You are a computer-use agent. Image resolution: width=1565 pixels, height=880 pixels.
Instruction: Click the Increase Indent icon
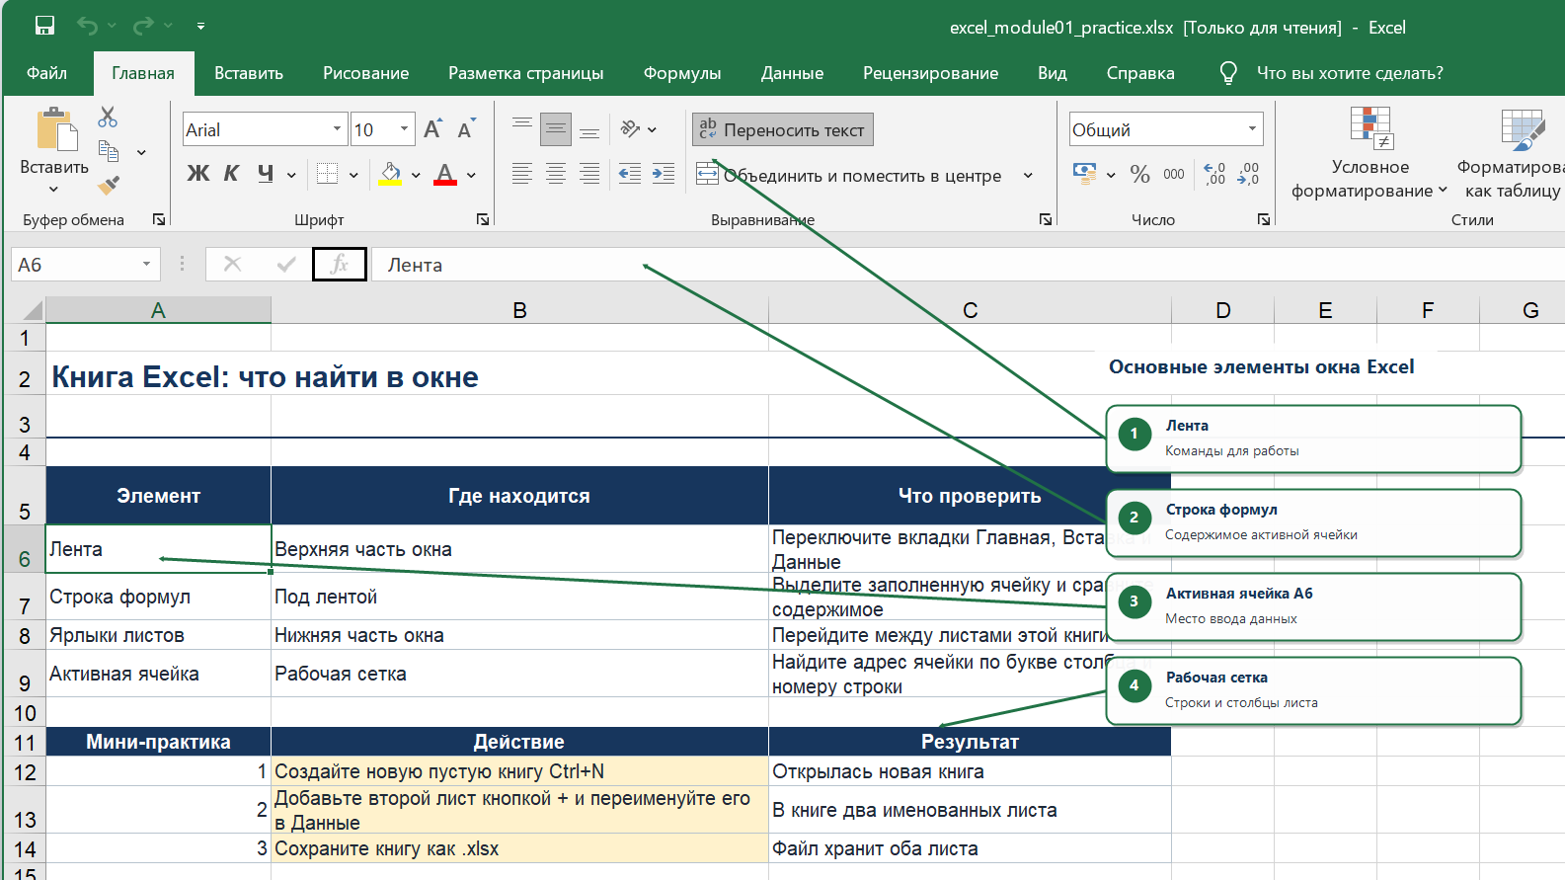664,174
